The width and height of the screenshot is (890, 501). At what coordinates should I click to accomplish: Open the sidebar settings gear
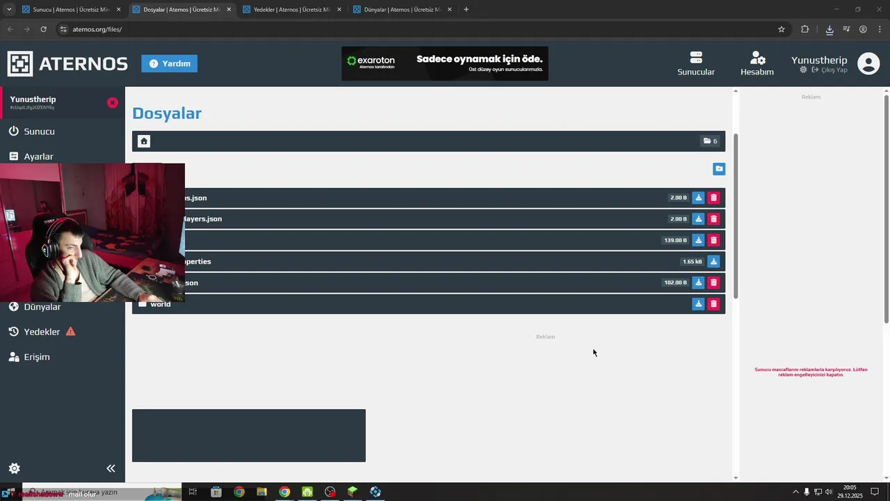(14, 468)
